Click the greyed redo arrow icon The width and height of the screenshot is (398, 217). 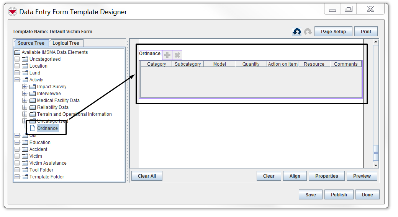pos(308,32)
